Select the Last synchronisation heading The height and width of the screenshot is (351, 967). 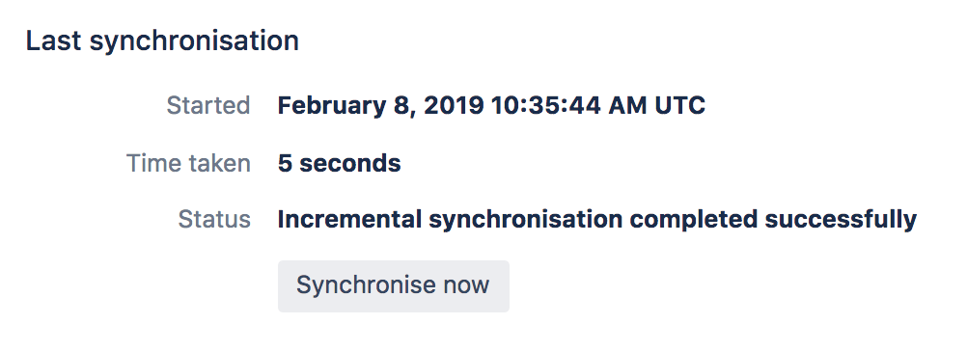click(162, 41)
